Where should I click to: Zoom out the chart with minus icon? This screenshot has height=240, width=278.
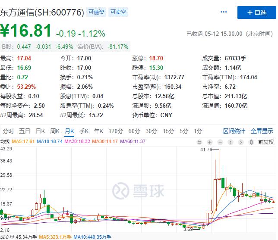pyautogui.click(x=220, y=141)
